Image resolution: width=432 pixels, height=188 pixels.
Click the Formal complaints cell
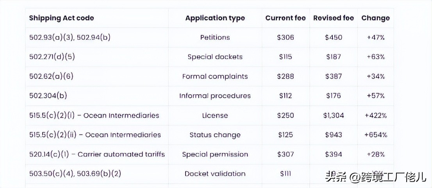[x=215, y=76]
